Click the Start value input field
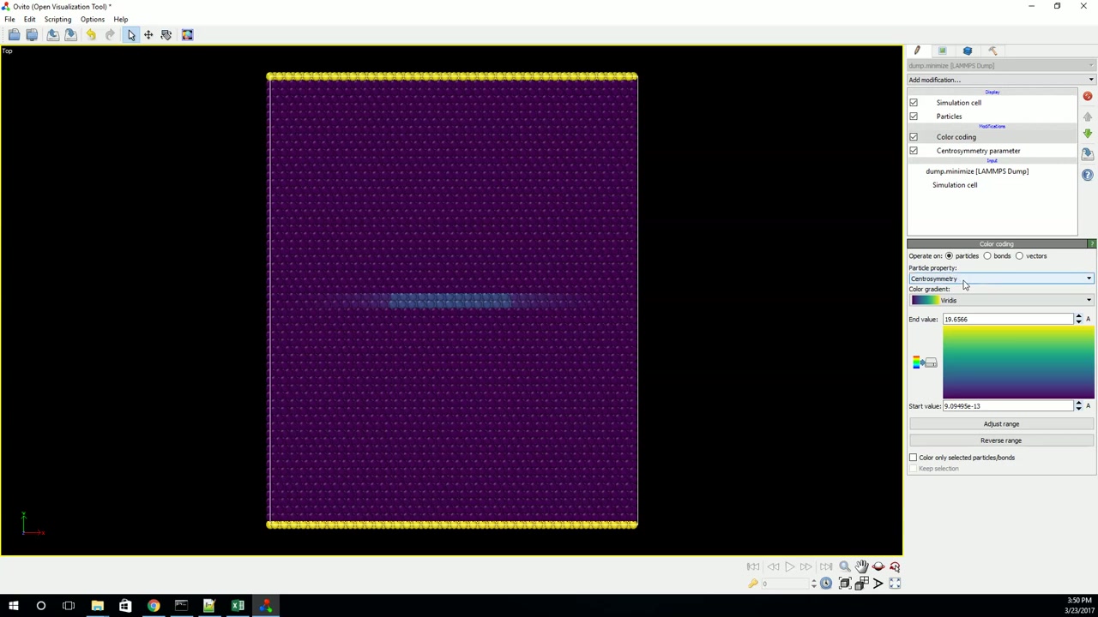The height and width of the screenshot is (617, 1098). [1008, 406]
